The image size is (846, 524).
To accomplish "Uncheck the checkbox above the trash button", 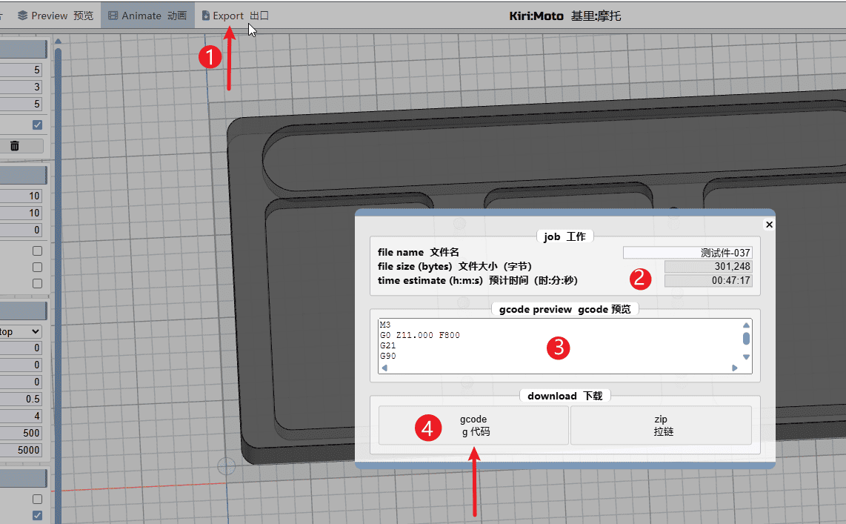I will [x=37, y=125].
